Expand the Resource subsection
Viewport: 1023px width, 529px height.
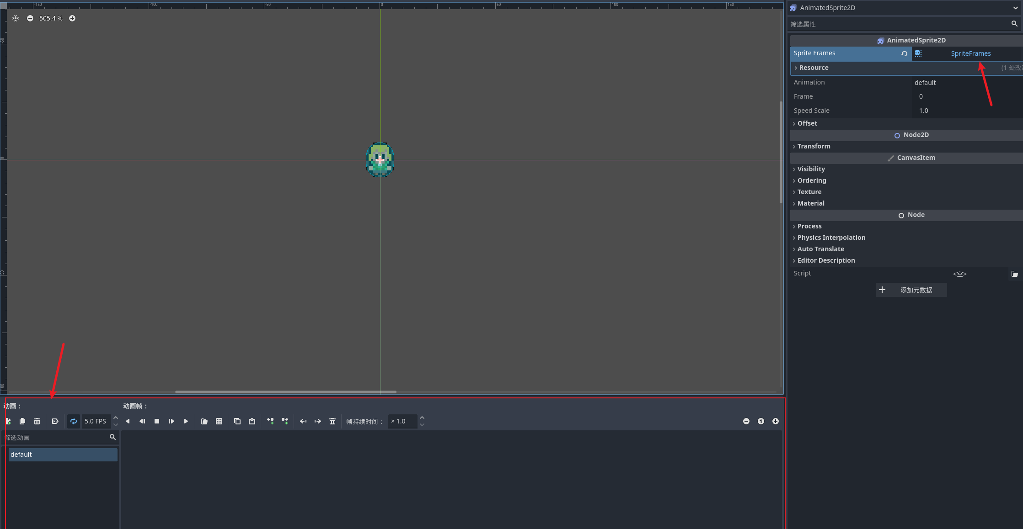pos(814,68)
